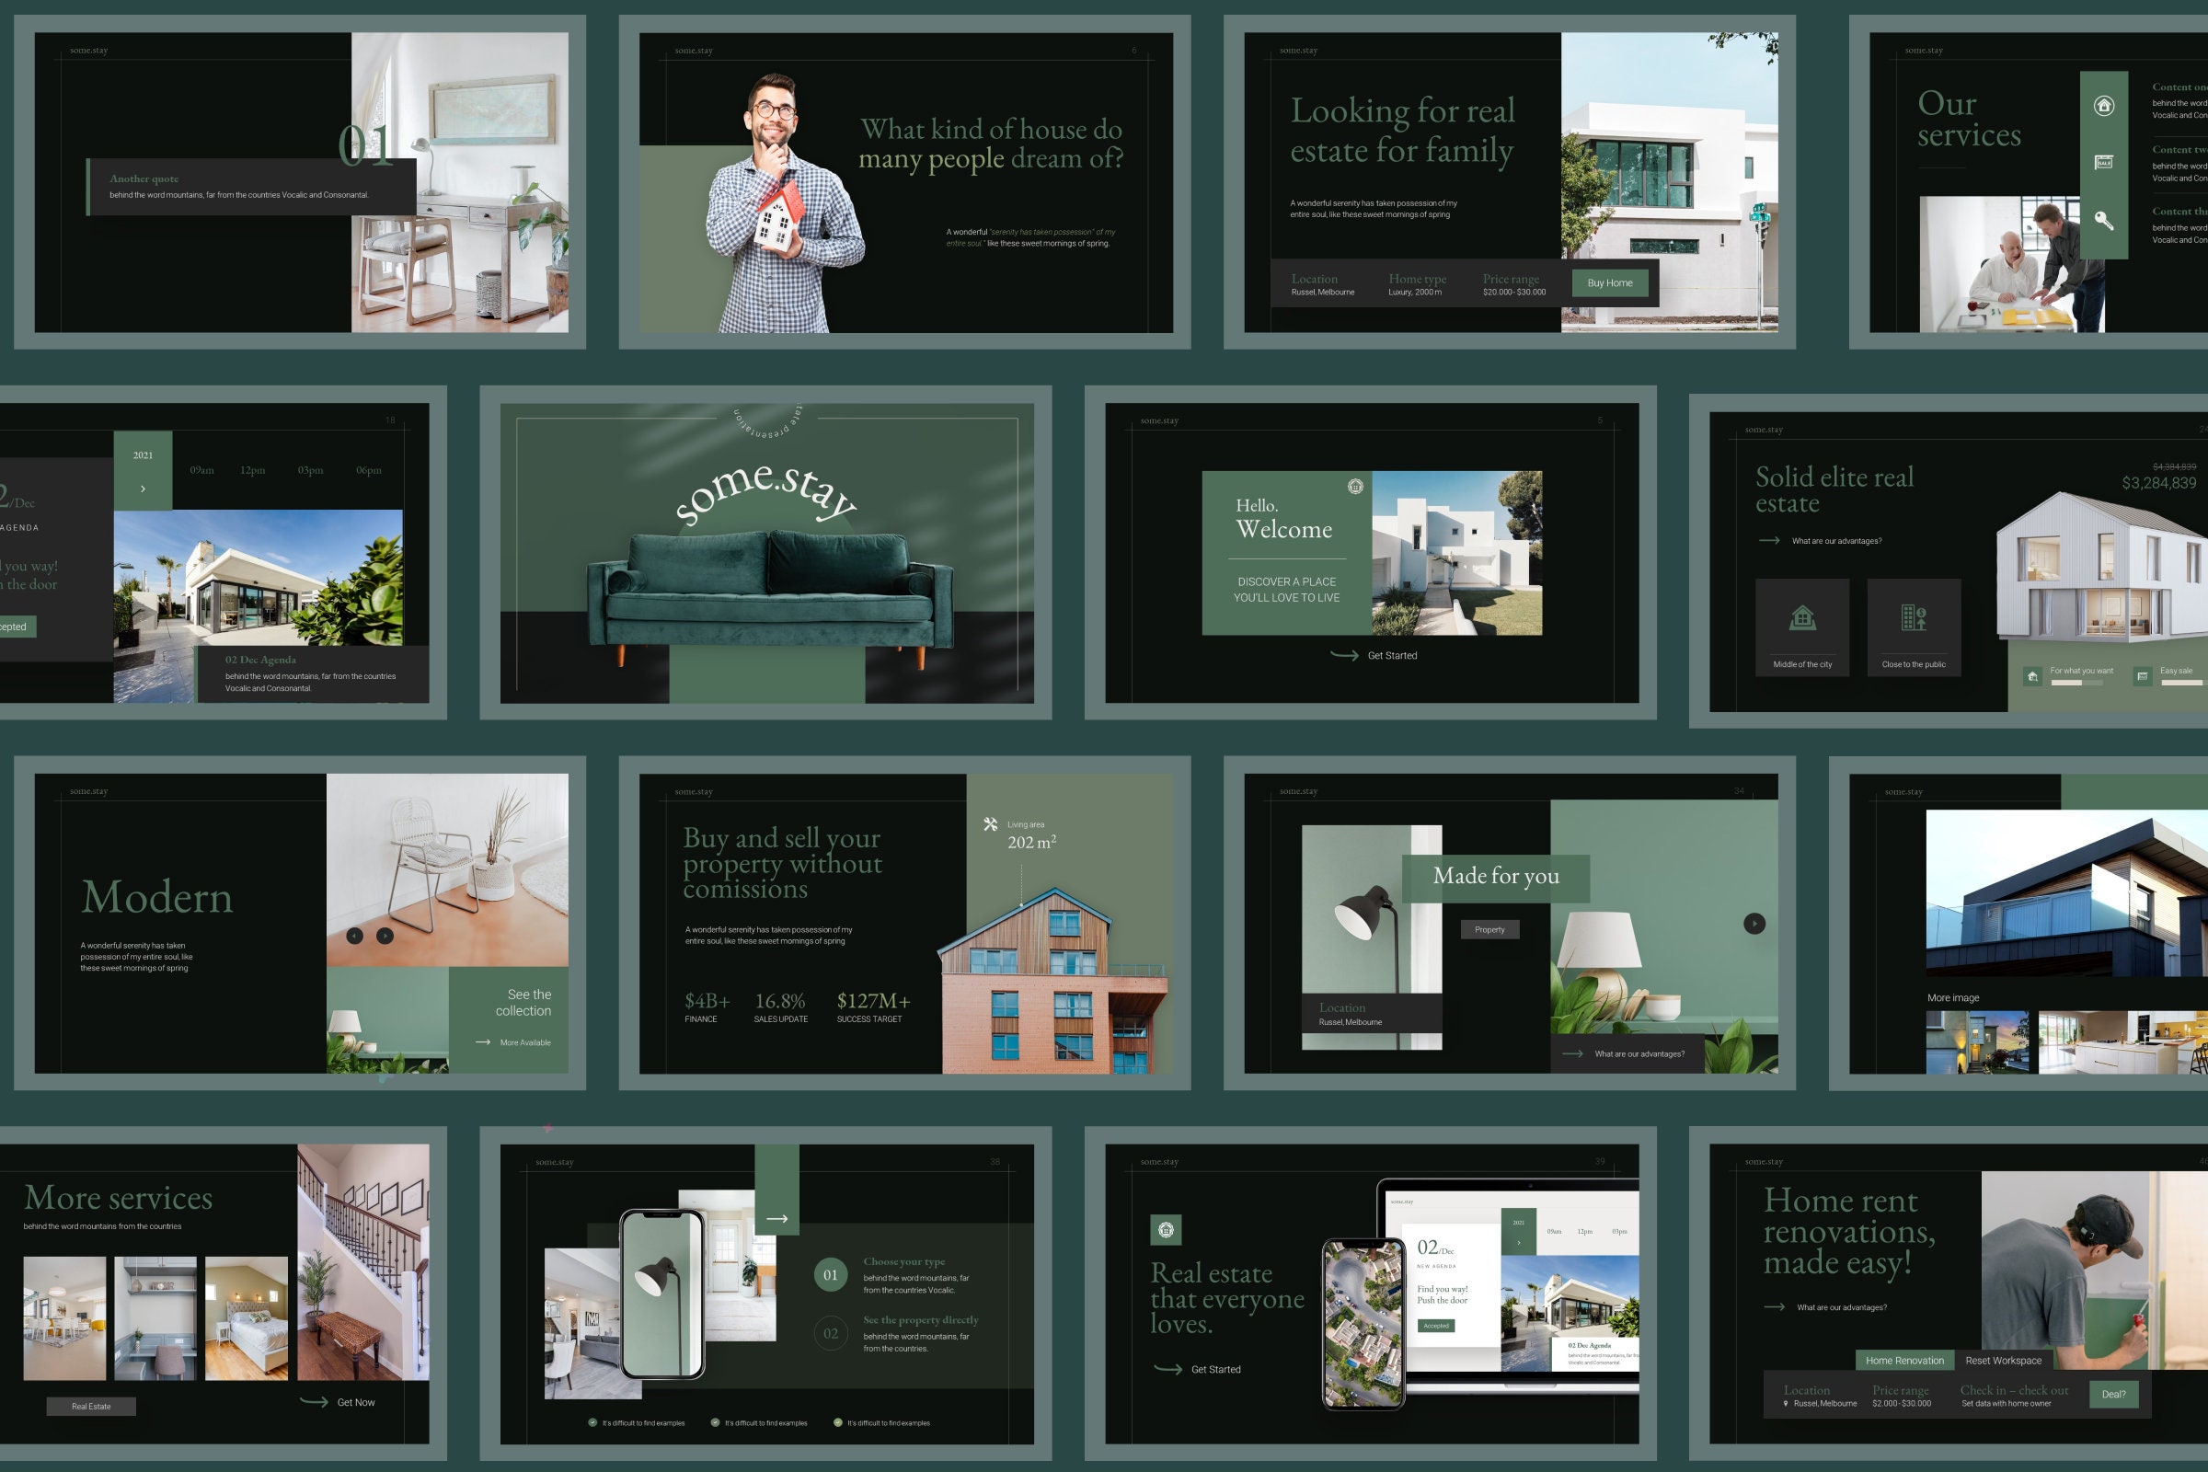Click the Buy Home button
The image size is (2208, 1472).
point(1610,282)
